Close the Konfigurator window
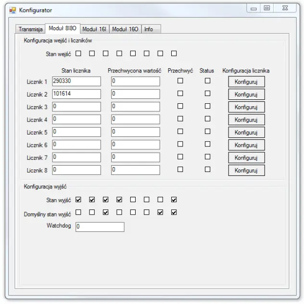 tap(285, 8)
